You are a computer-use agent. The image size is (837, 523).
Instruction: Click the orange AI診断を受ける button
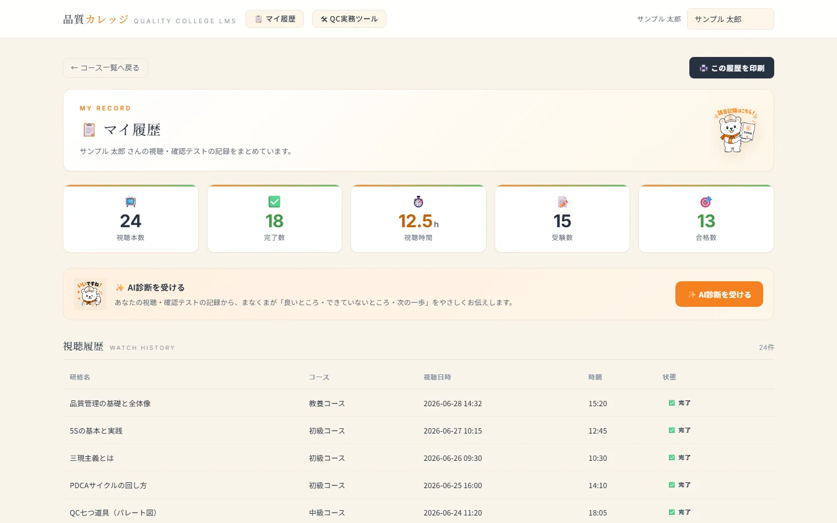pos(719,294)
